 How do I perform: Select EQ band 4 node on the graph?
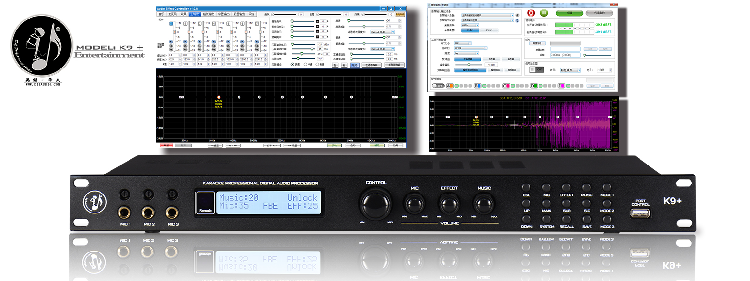tap(282, 97)
